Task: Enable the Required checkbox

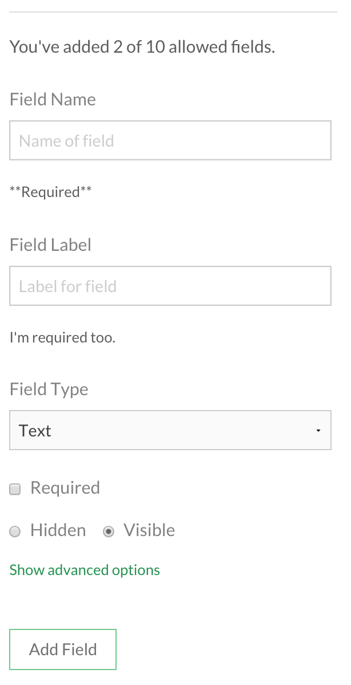Action: pos(15,489)
